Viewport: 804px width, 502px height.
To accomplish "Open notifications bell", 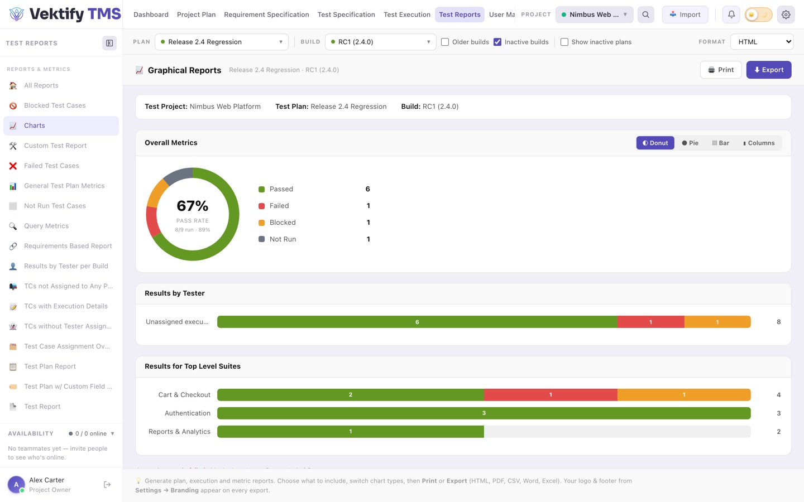I will pos(731,15).
